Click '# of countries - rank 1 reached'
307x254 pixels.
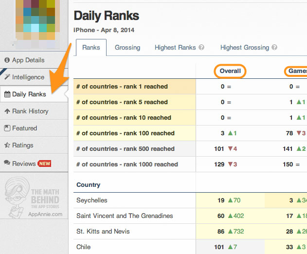(x=122, y=87)
